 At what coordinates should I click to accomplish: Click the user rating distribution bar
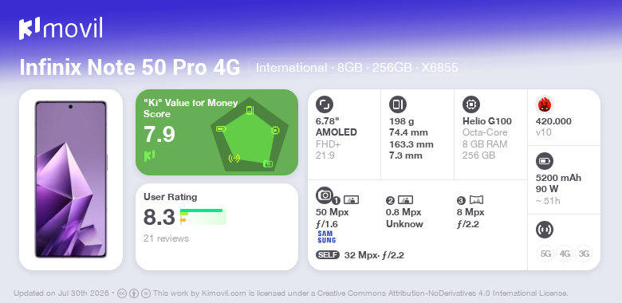click(x=203, y=217)
